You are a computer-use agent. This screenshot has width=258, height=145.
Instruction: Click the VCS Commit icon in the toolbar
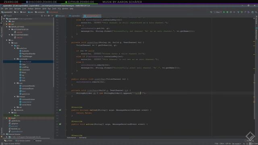pyautogui.click(x=242, y=12)
